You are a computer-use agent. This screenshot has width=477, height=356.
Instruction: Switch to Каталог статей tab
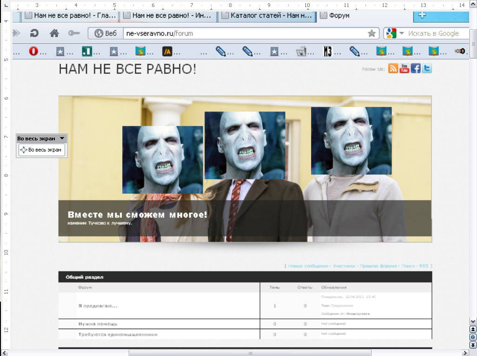coord(267,15)
